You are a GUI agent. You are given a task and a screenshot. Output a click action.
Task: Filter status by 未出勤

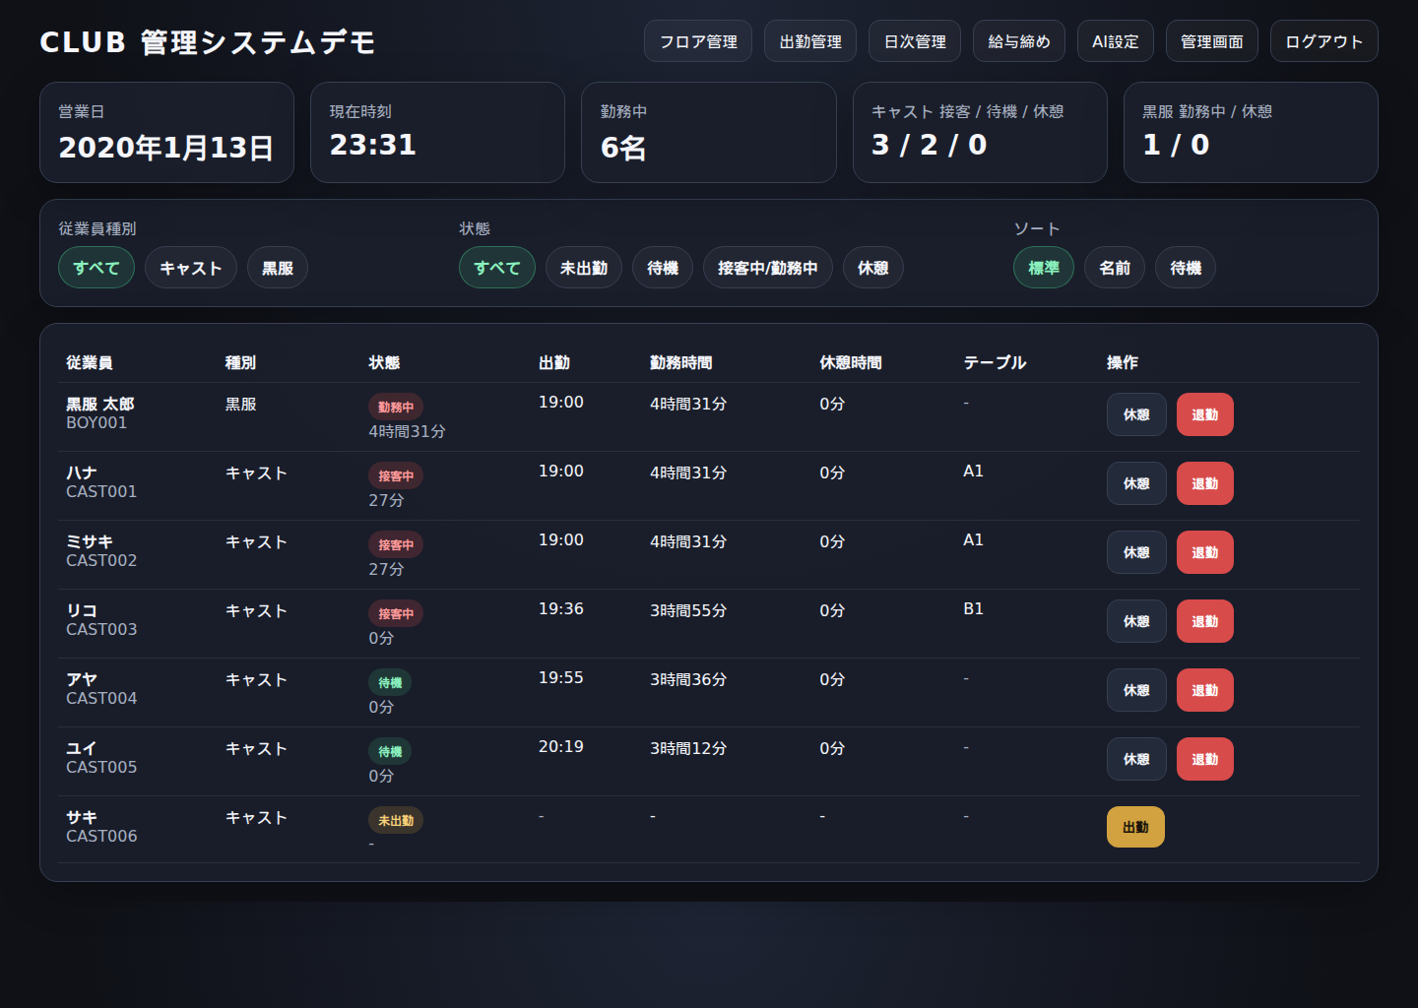point(584,268)
